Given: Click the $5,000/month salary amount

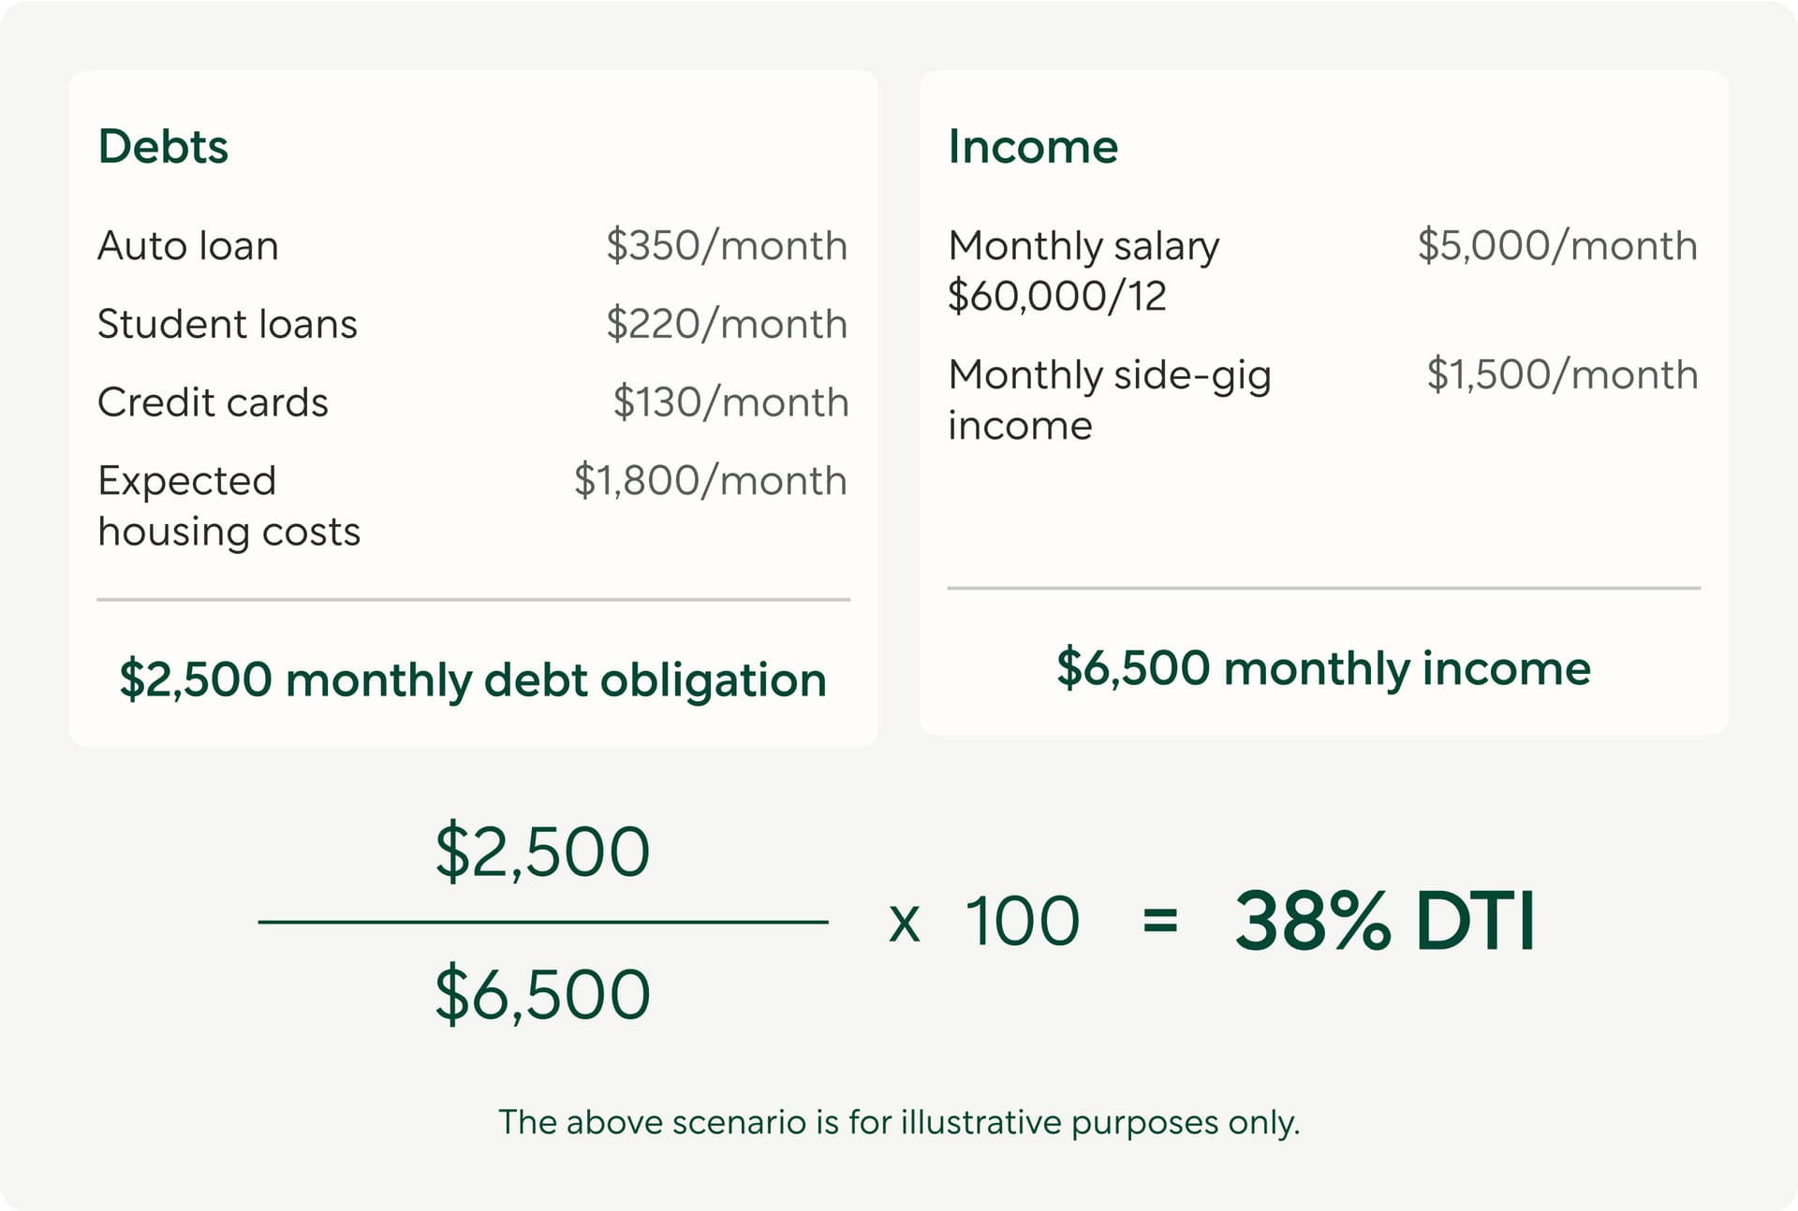Looking at the screenshot, I should pyautogui.click(x=1556, y=246).
